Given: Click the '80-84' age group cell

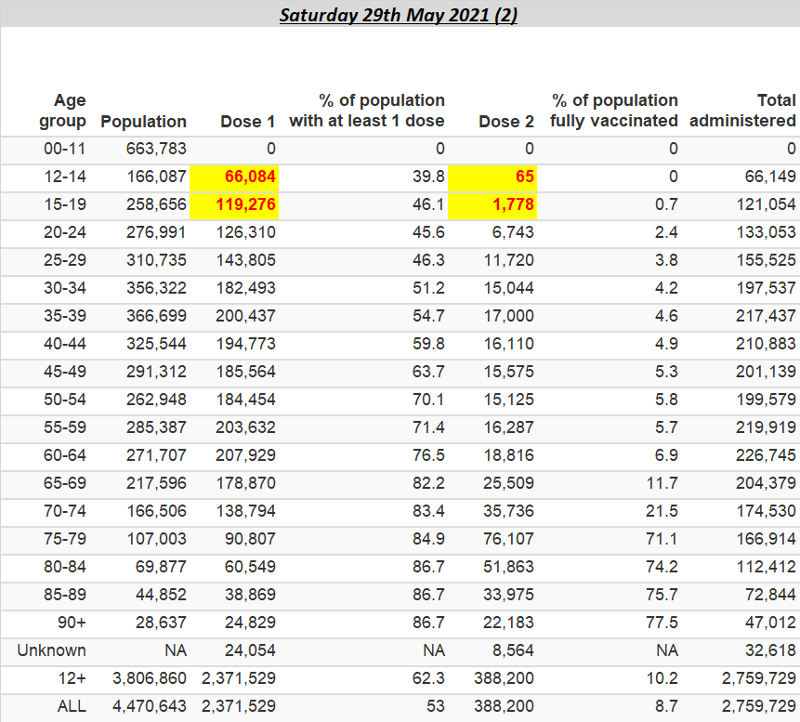Looking at the screenshot, I should [65, 567].
